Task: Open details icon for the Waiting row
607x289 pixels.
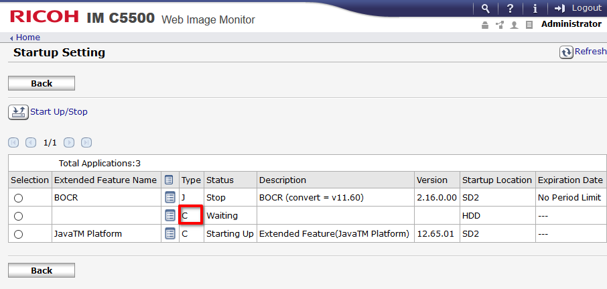Action: pos(170,216)
